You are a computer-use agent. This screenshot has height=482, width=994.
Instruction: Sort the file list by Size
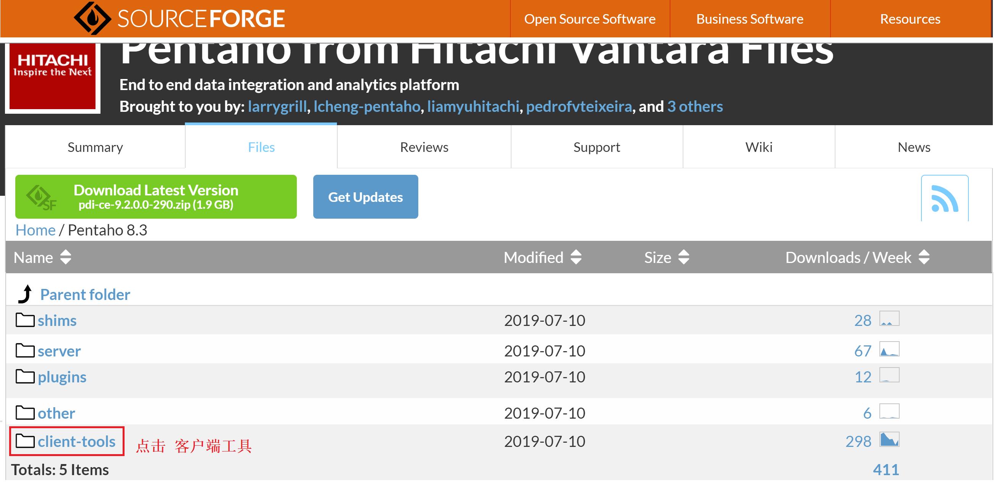[x=667, y=257]
